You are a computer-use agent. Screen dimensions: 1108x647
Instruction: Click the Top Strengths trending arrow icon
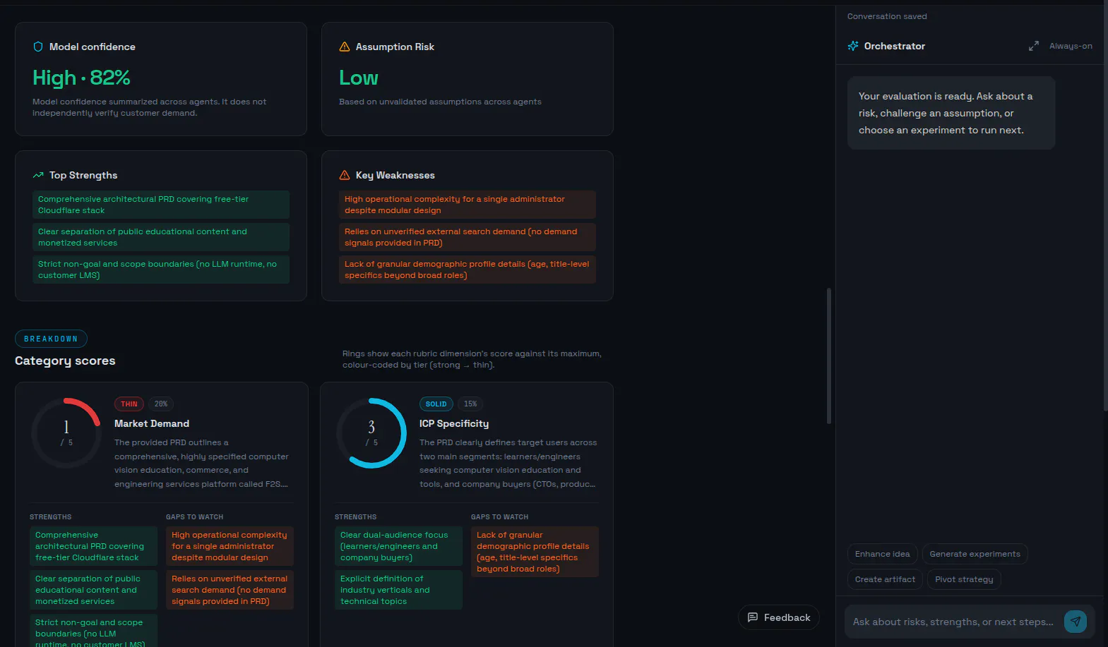38,175
